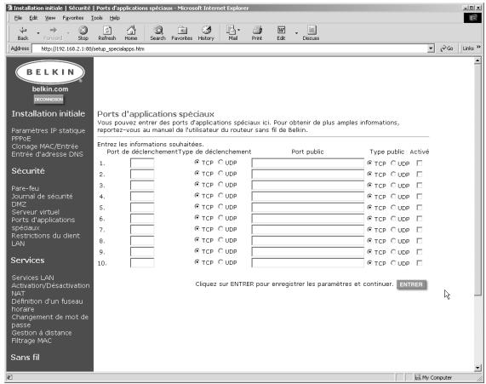Open the Home page icon

[131, 33]
